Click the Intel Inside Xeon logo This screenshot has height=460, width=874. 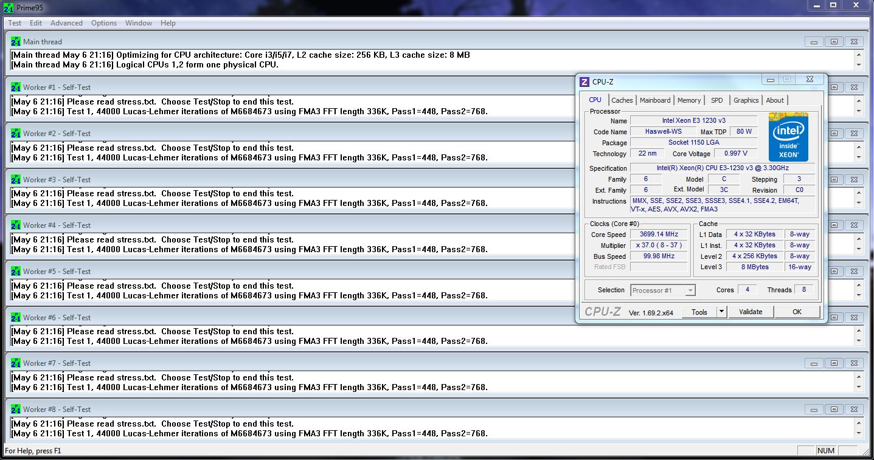pyautogui.click(x=788, y=137)
